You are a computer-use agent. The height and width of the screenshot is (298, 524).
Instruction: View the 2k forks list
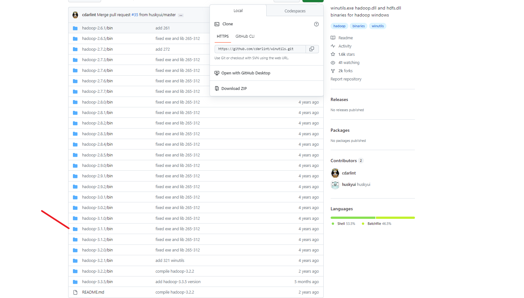pos(346,71)
